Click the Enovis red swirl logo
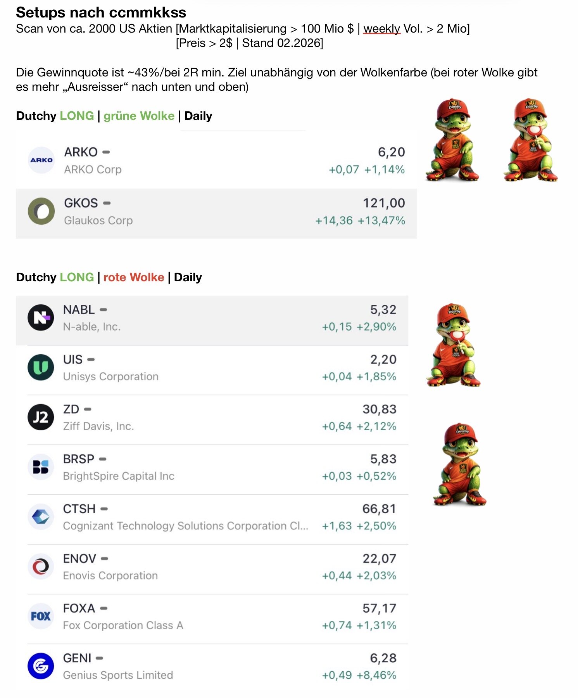 click(41, 566)
